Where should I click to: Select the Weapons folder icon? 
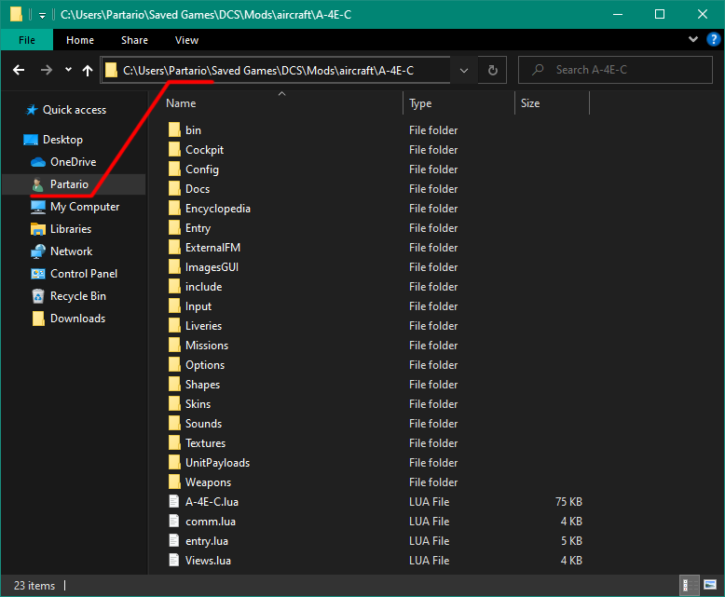[x=174, y=482]
